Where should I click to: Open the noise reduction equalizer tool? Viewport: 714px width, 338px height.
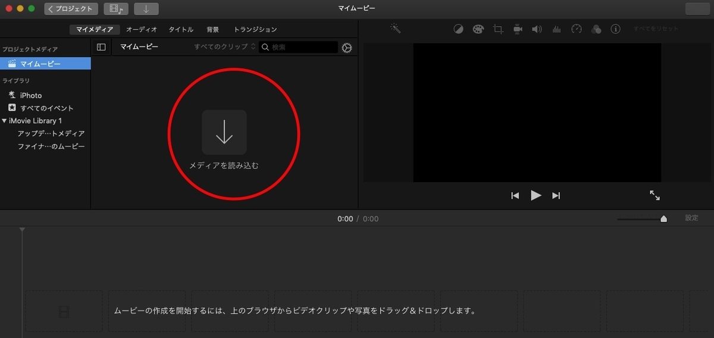coord(557,29)
